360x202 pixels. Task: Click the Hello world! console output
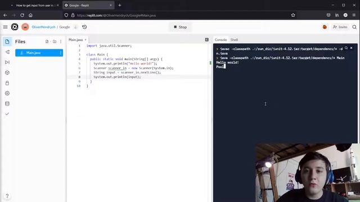[x=227, y=62]
